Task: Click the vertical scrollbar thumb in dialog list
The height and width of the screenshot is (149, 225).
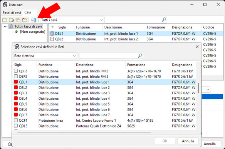Action: (198, 88)
